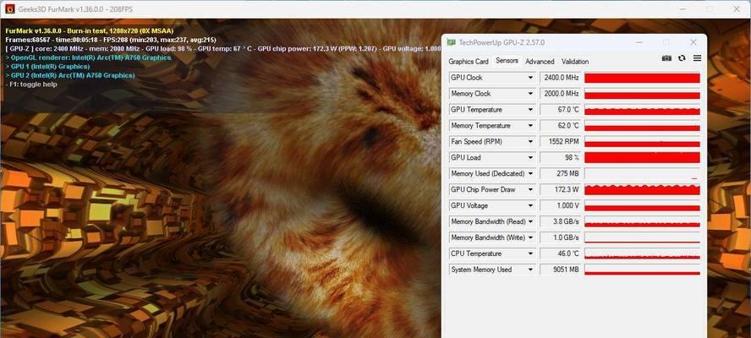Open the CPU Temperature sensor dropdown
The image size is (751, 338).
click(x=530, y=253)
